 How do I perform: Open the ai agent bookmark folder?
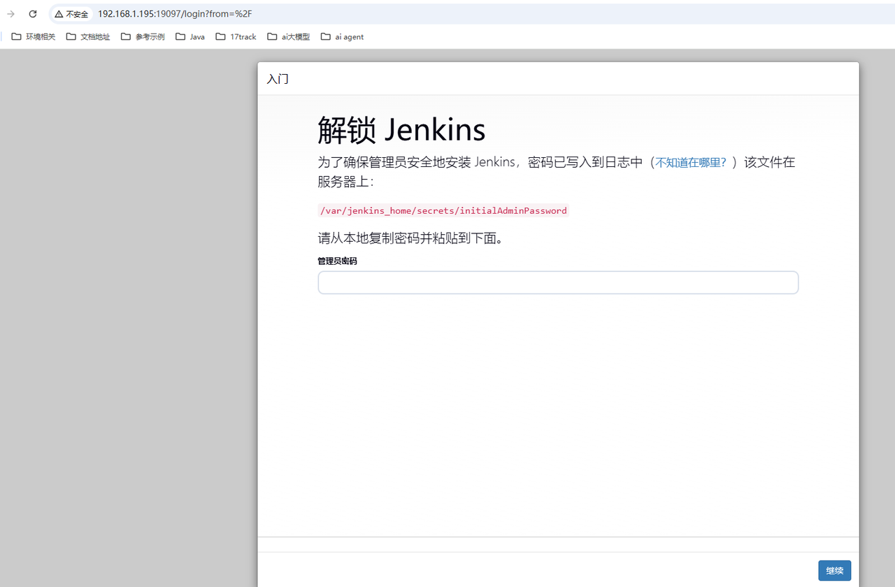tap(343, 36)
